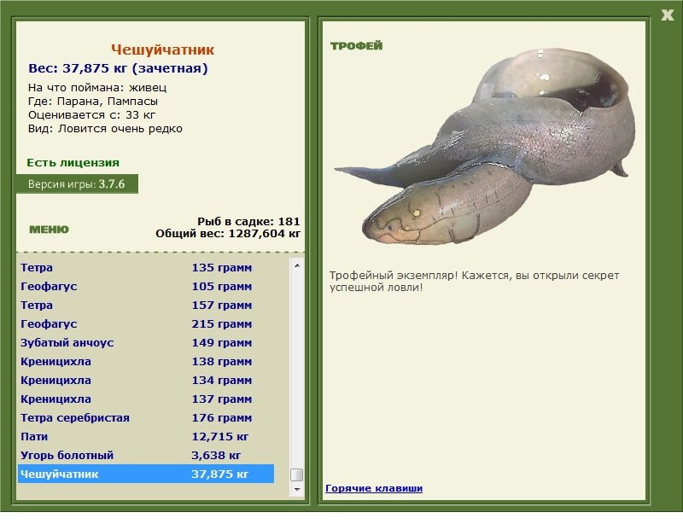Viewport: 683px width, 524px height.
Task: Click the ТРОФЕЙ heading
Action: click(356, 46)
